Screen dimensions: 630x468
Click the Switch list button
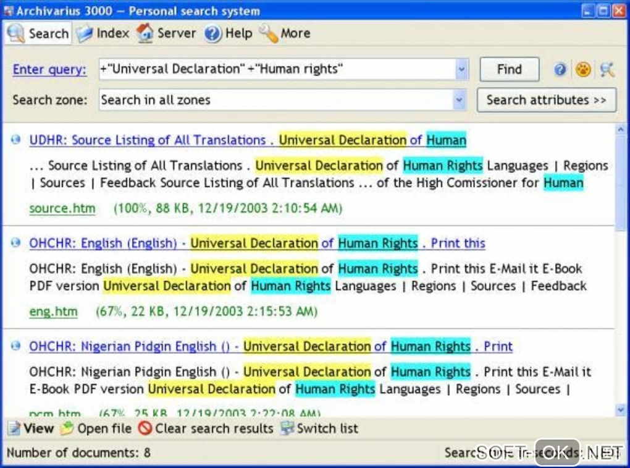coord(319,428)
